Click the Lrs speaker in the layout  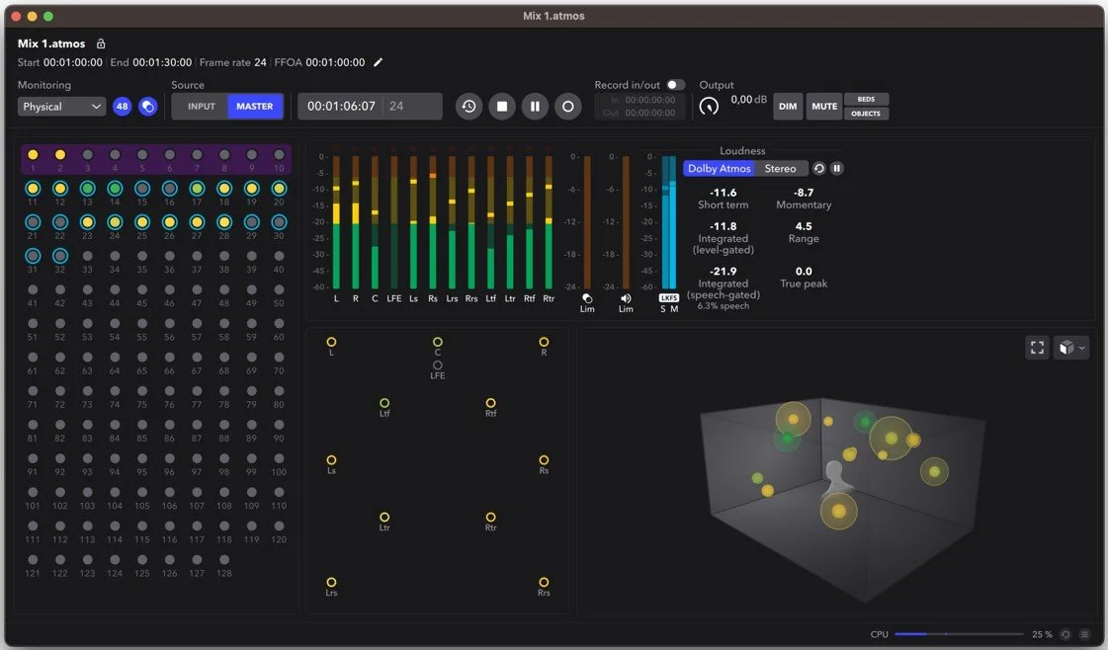click(331, 582)
